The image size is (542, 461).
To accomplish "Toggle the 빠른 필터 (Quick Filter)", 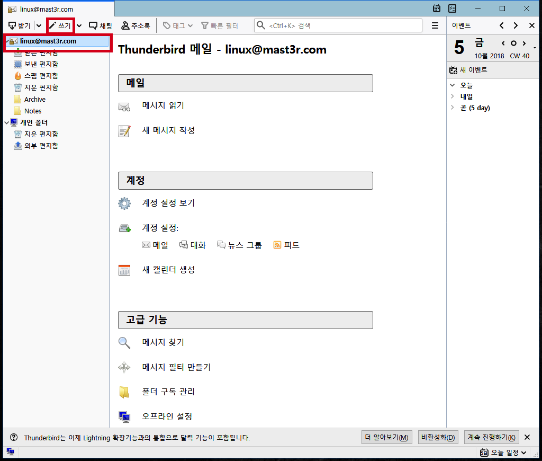I will (x=220, y=25).
